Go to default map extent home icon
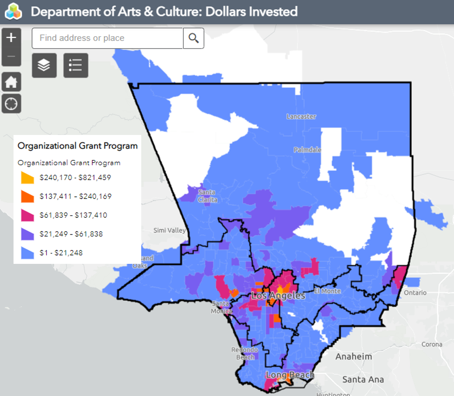The height and width of the screenshot is (396, 454). click(11, 82)
